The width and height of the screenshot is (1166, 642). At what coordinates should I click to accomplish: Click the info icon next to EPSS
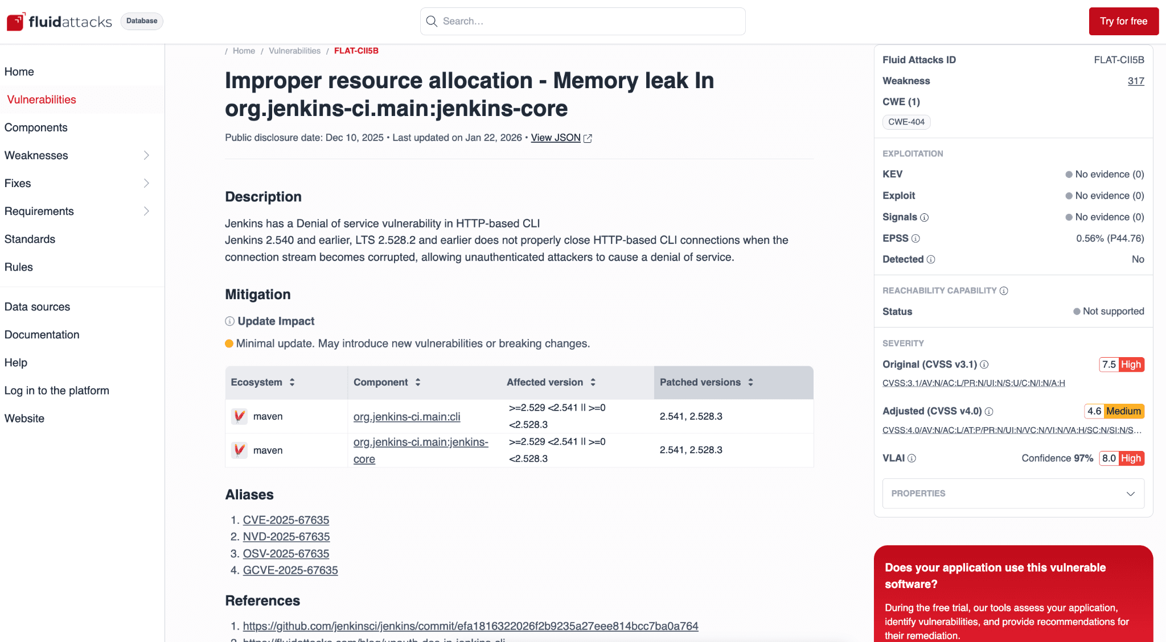915,238
